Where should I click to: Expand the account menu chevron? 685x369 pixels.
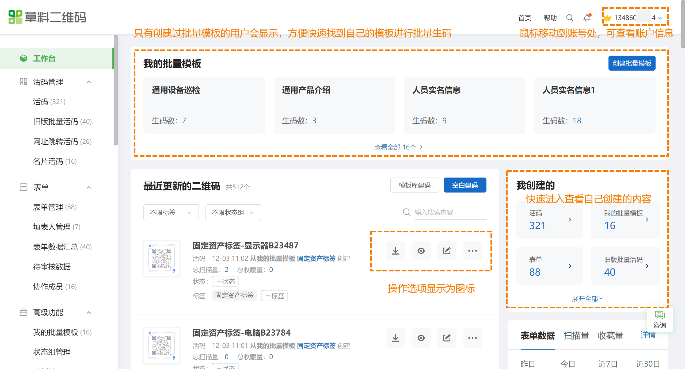click(x=660, y=18)
